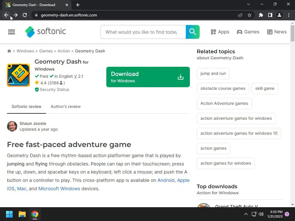View site security lock info

tap(36, 15)
